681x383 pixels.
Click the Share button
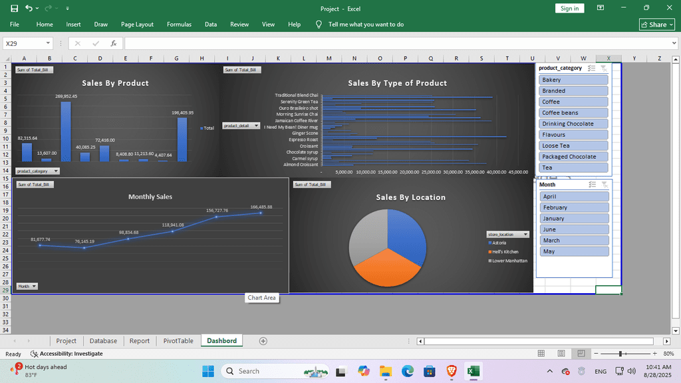coord(656,25)
